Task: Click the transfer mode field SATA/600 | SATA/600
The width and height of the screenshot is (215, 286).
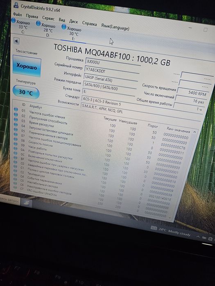Action: tap(110, 87)
